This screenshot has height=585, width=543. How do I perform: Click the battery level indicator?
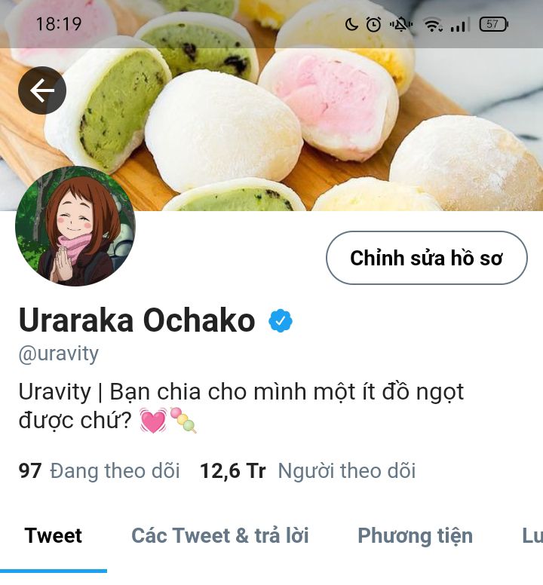pos(493,24)
